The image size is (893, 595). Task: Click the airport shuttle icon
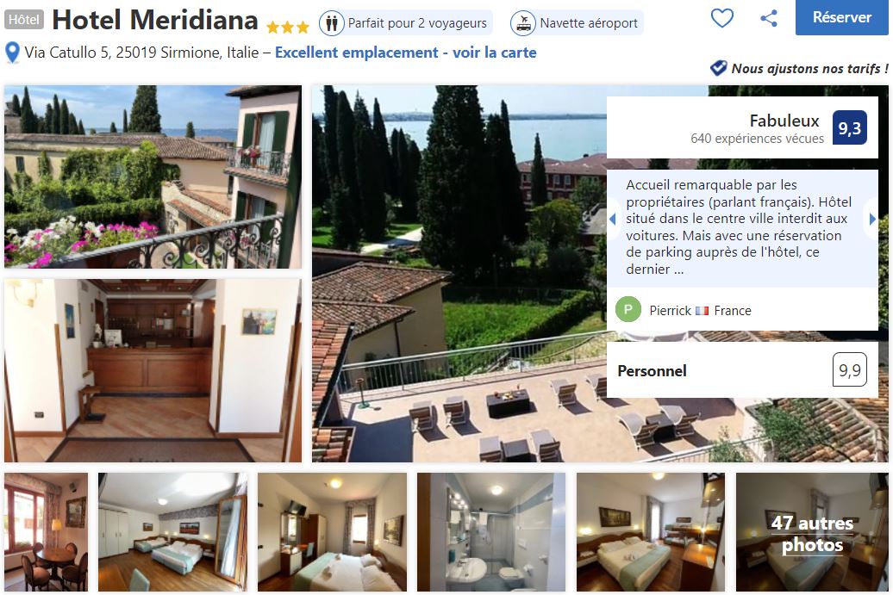point(523,23)
